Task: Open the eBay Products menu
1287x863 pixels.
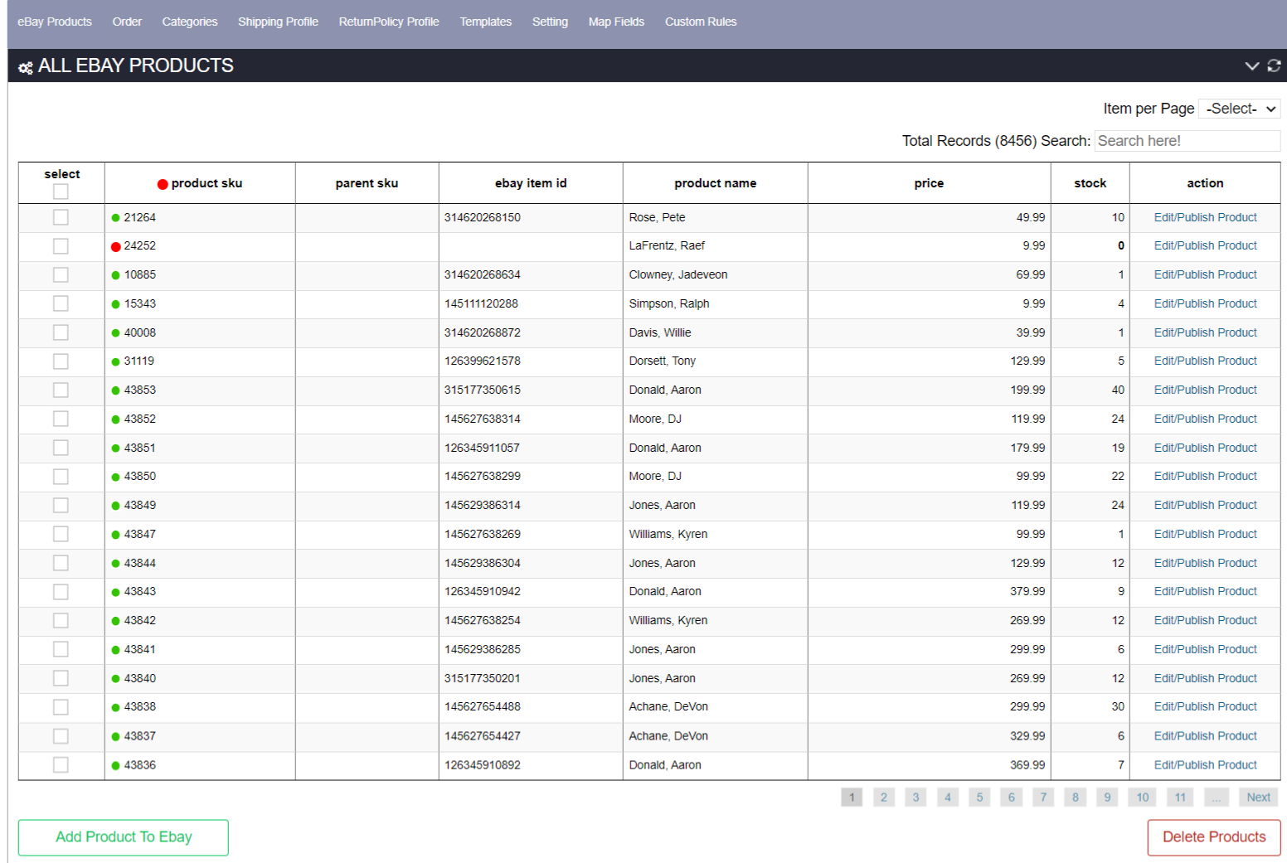Action: tap(55, 22)
